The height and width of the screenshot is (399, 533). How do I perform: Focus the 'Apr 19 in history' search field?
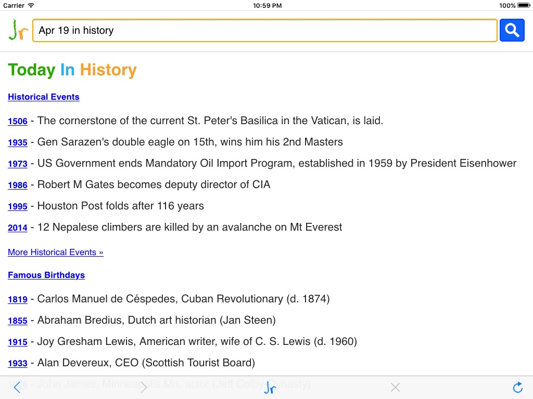tap(264, 31)
